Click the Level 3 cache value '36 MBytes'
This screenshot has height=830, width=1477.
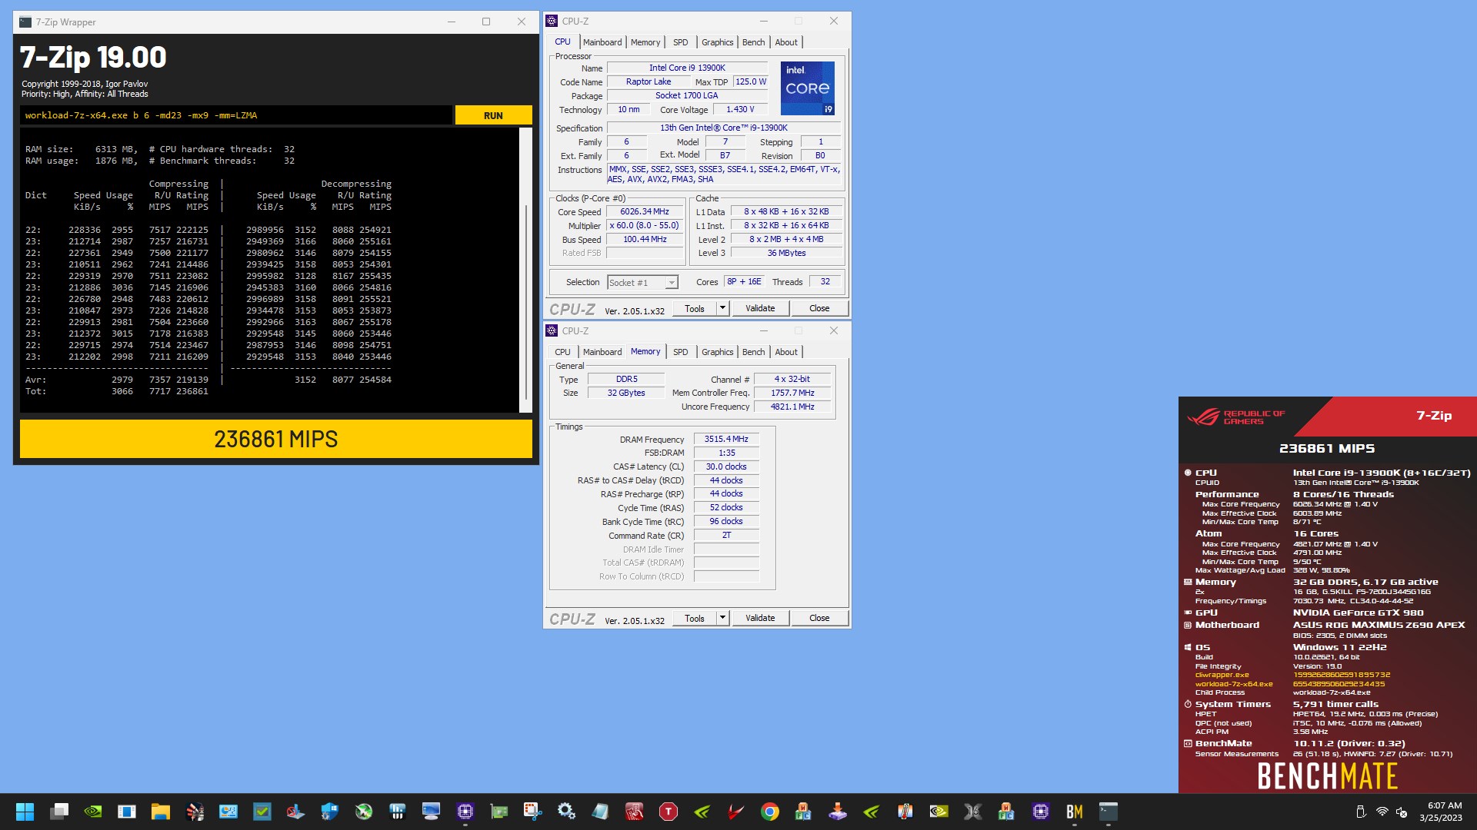click(786, 253)
